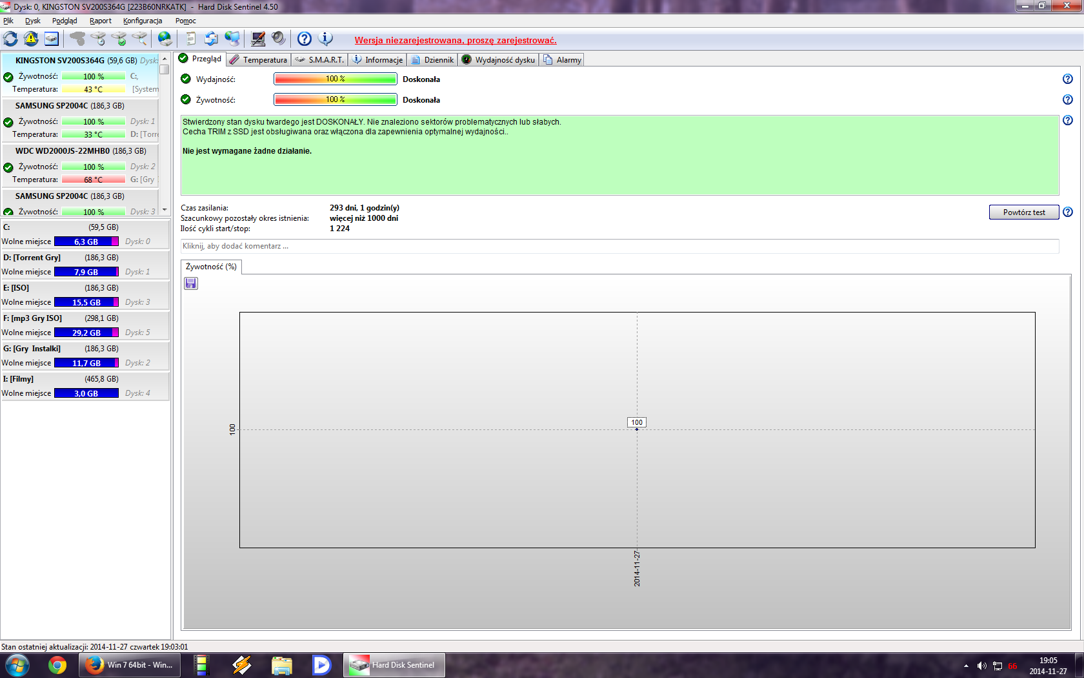The height and width of the screenshot is (678, 1084).
Task: Select the I: [Filmy] volume
Action: click(x=85, y=386)
